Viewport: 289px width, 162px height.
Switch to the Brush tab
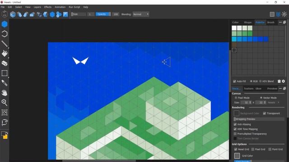click(x=271, y=22)
